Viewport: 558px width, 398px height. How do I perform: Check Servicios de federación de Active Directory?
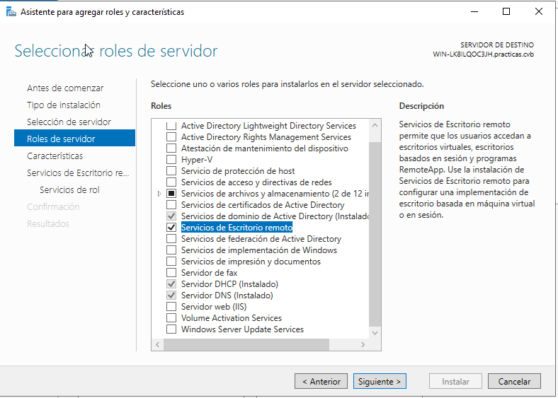click(171, 239)
